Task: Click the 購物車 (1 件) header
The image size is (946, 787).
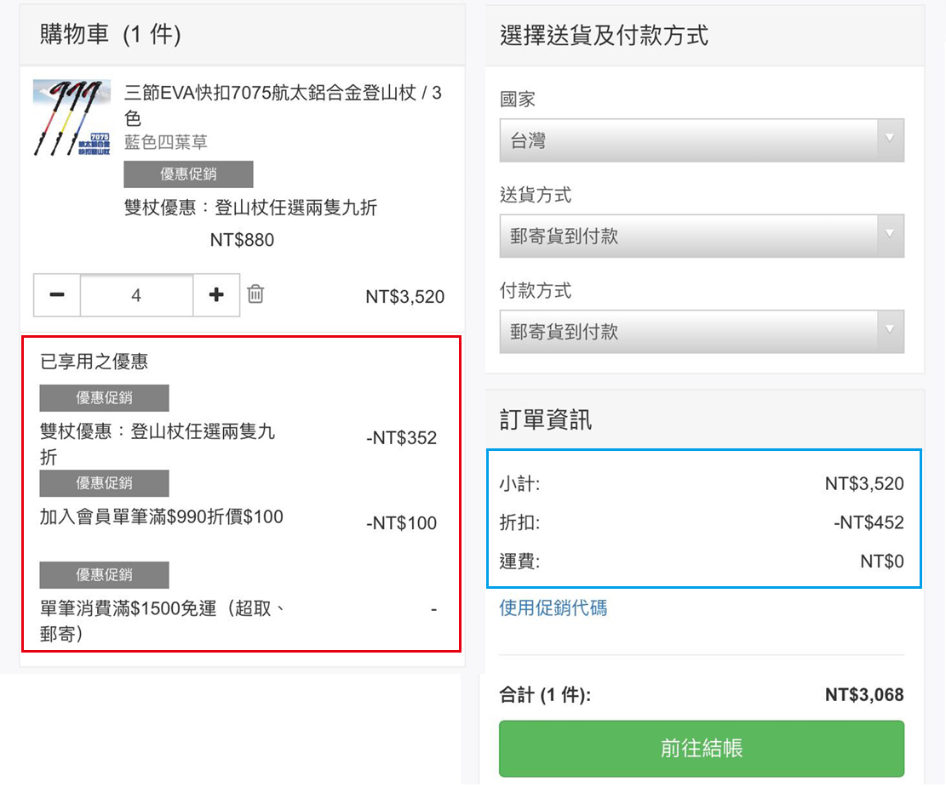Action: coord(111,35)
